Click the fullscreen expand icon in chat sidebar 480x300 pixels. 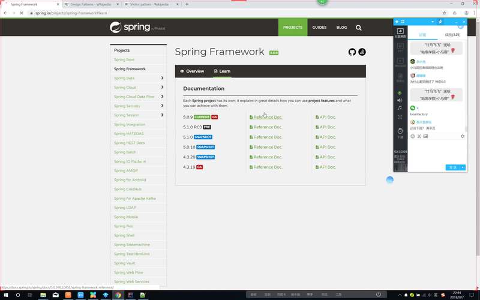(x=400, y=117)
